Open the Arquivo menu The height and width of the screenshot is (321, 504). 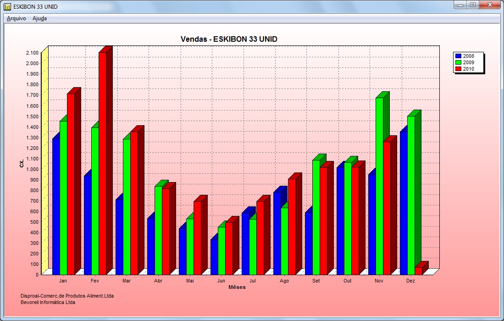17,19
